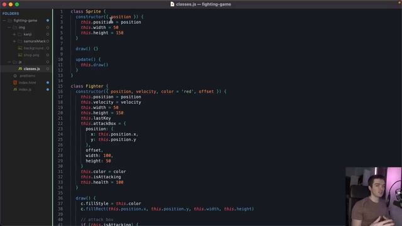Expand the samuraiMack folder
Screen dimensions: 402x226
tap(14, 41)
